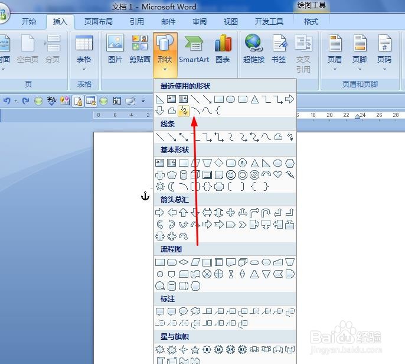
Task: Open the 页脚 footer dropdown
Action: pyautogui.click(x=360, y=53)
